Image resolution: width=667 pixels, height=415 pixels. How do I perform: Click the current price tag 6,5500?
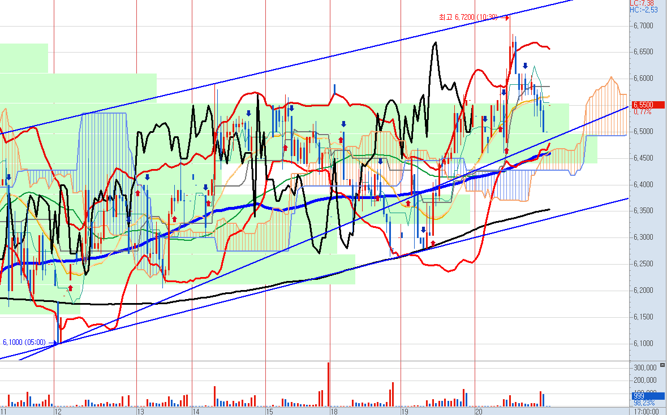(x=648, y=105)
